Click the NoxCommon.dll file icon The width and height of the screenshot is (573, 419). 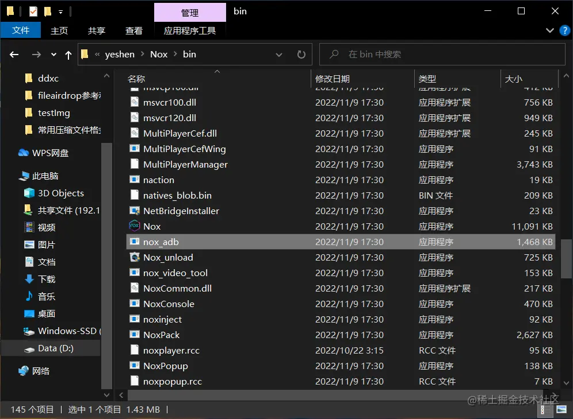(135, 288)
